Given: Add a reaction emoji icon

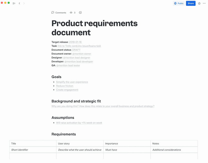Looking at the screenshot, I should tap(80, 13).
